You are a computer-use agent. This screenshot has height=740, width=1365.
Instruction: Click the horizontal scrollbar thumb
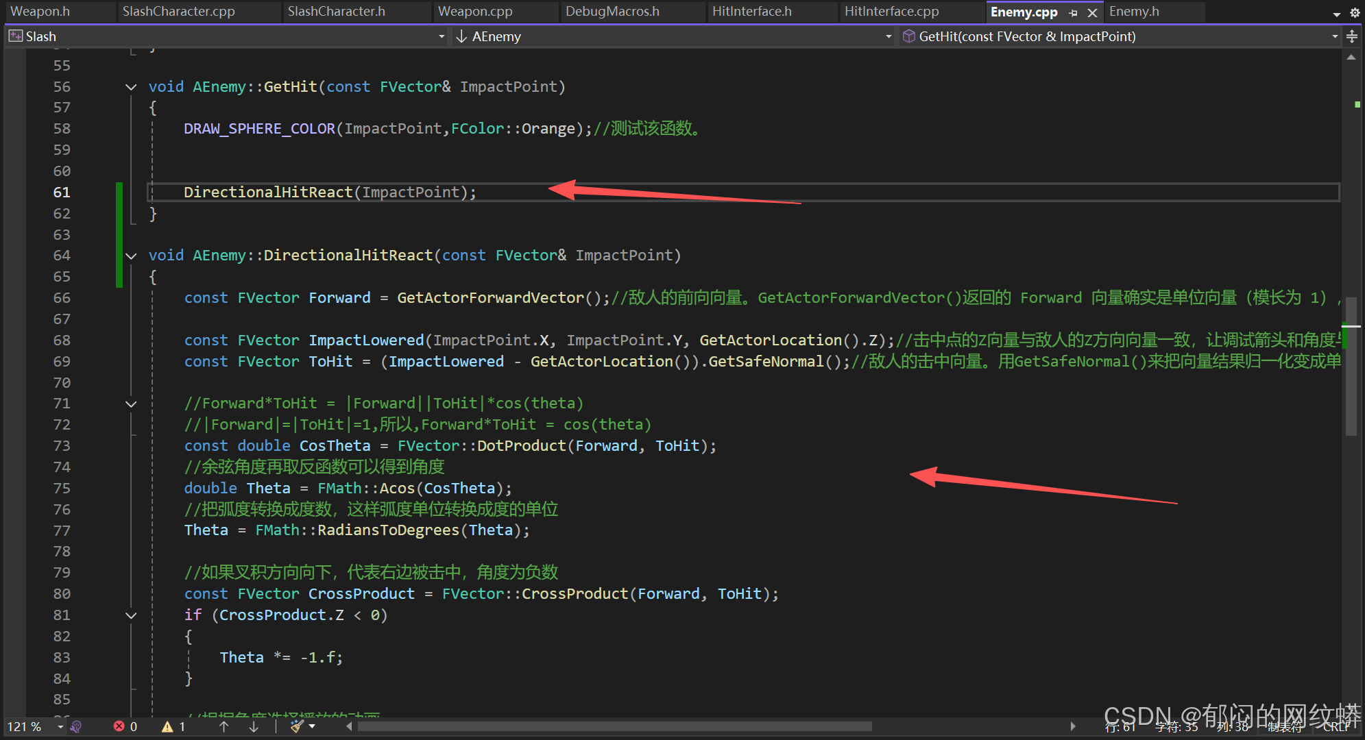click(x=614, y=726)
